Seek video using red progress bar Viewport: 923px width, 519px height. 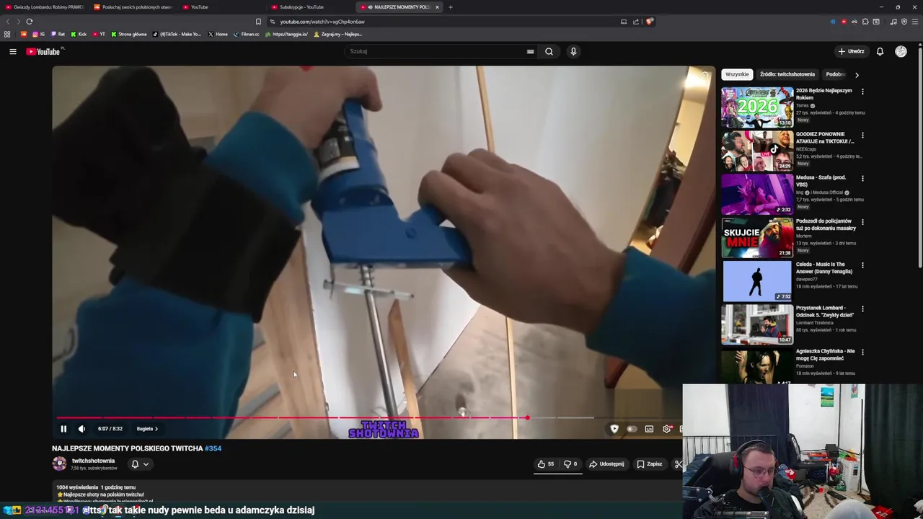click(x=292, y=417)
